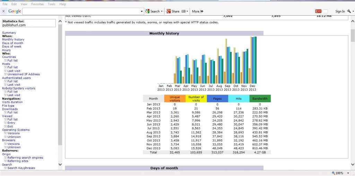Open the Days of week link
355x176 pixels.
[12, 46]
